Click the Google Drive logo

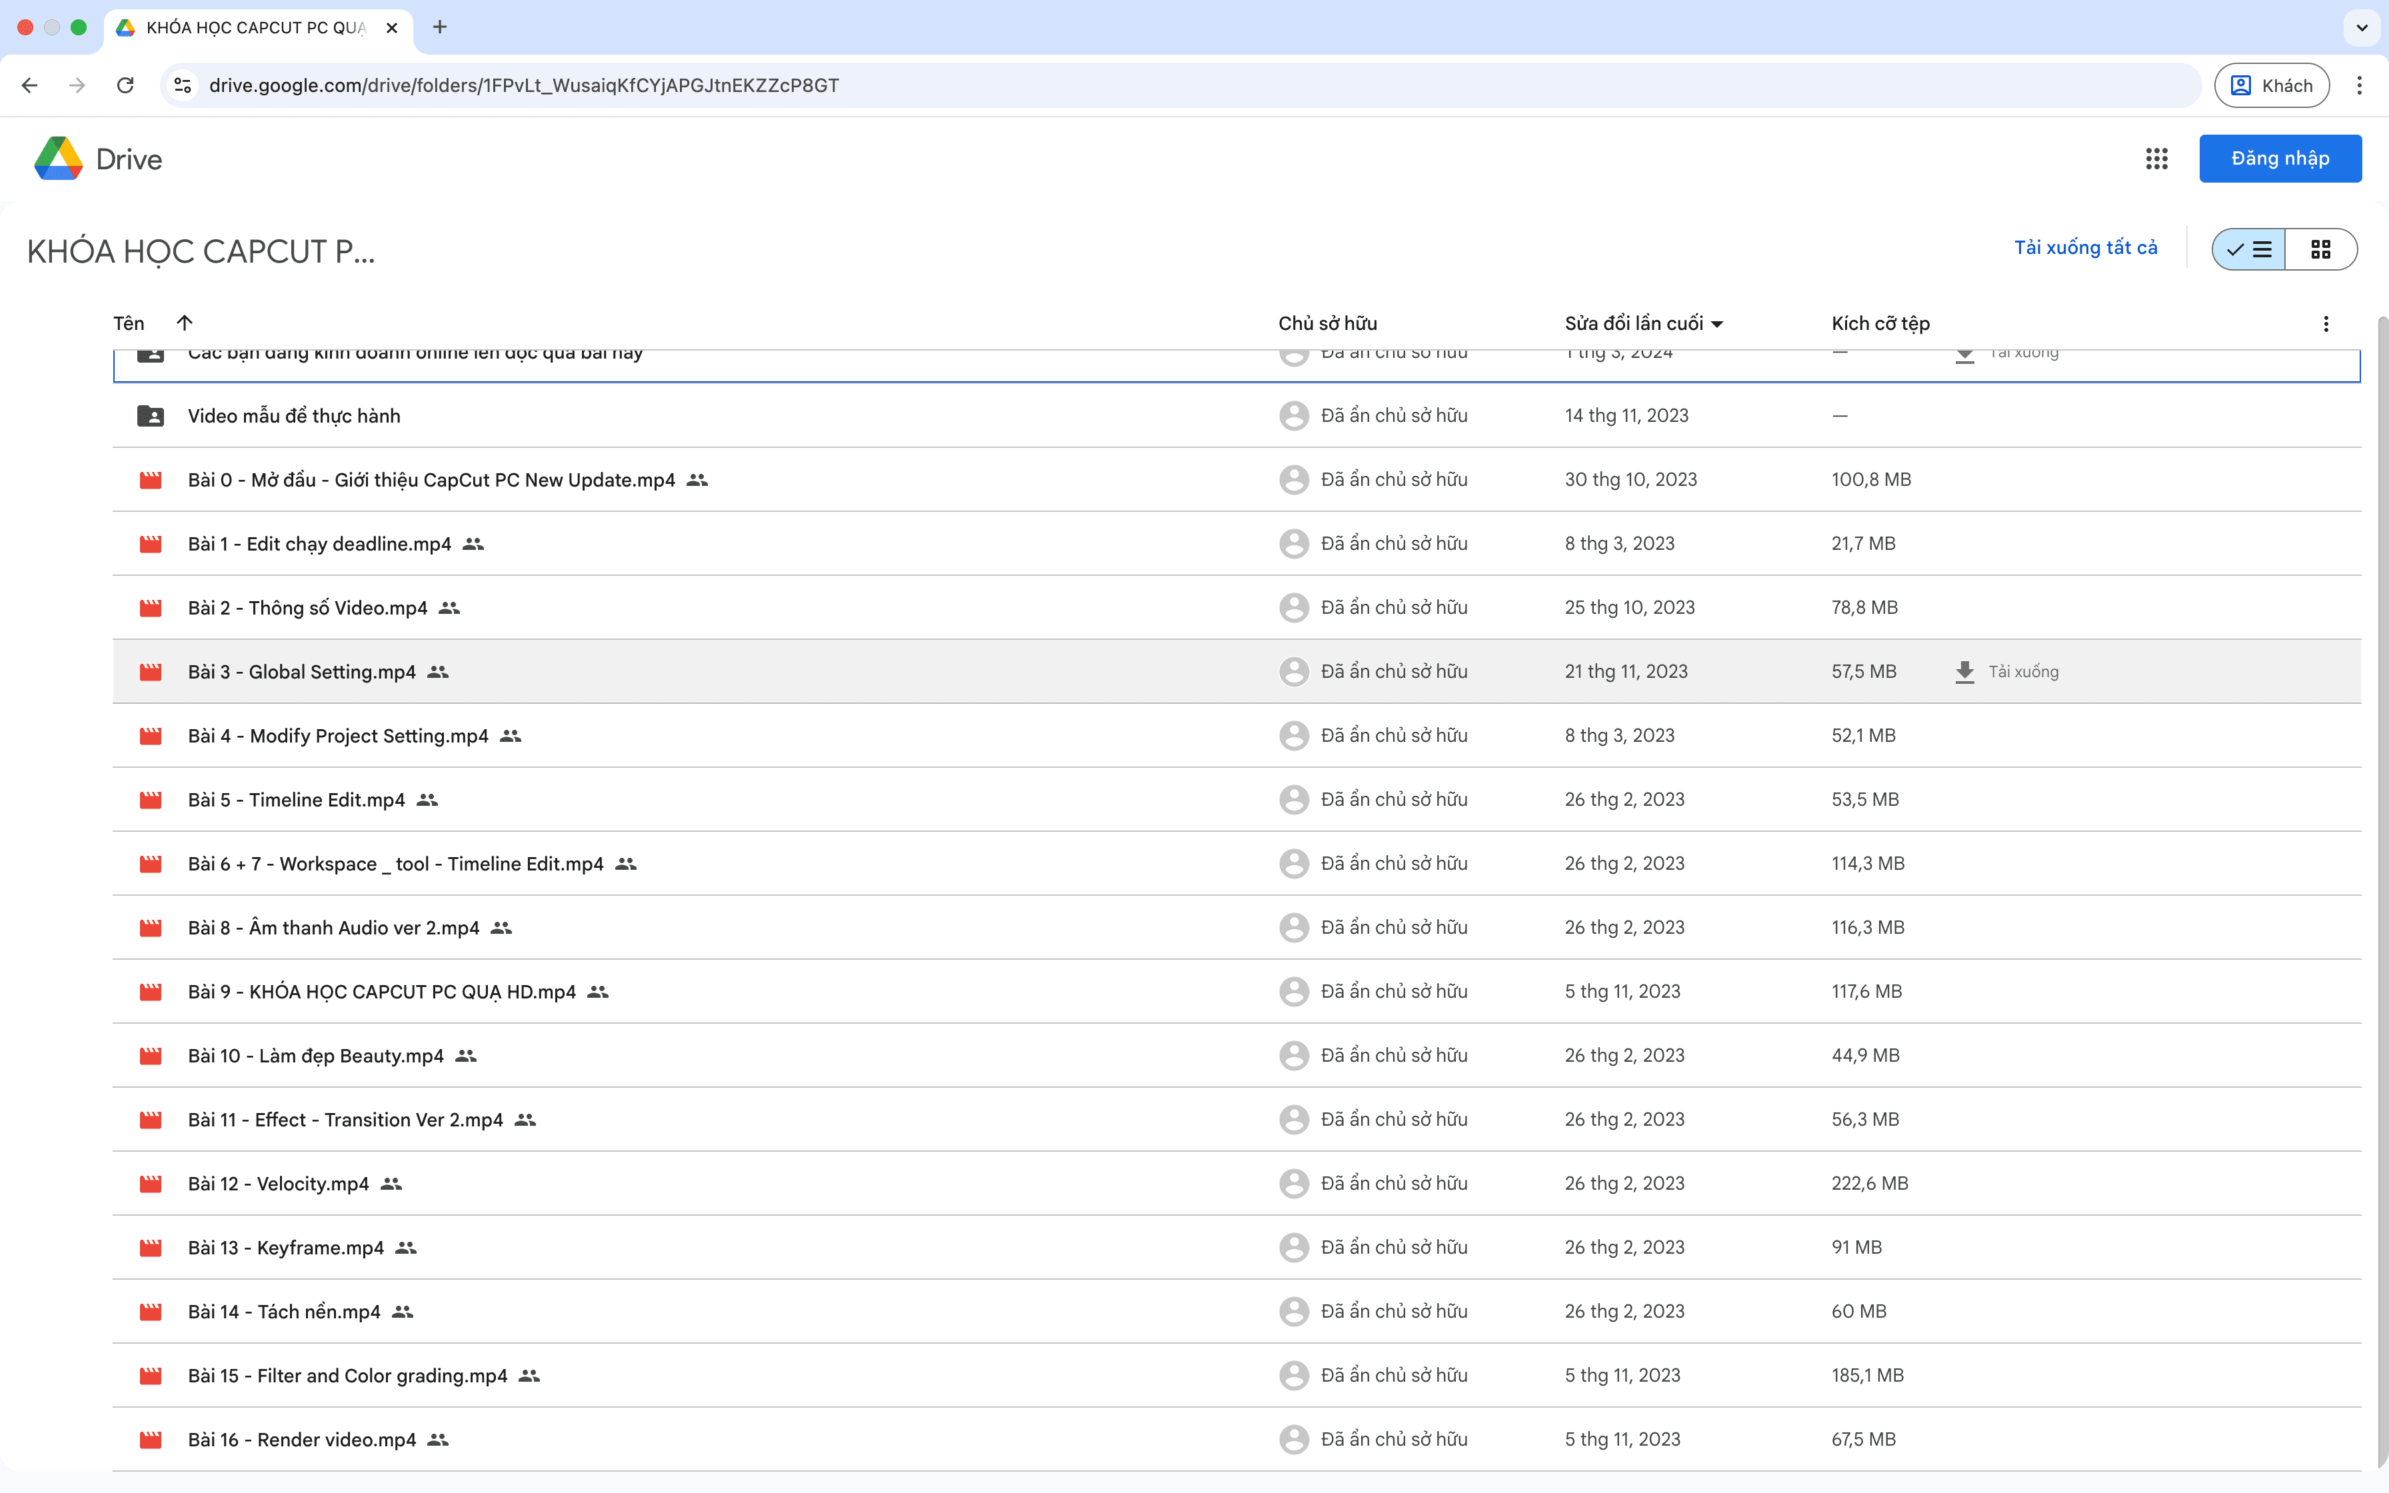59,159
